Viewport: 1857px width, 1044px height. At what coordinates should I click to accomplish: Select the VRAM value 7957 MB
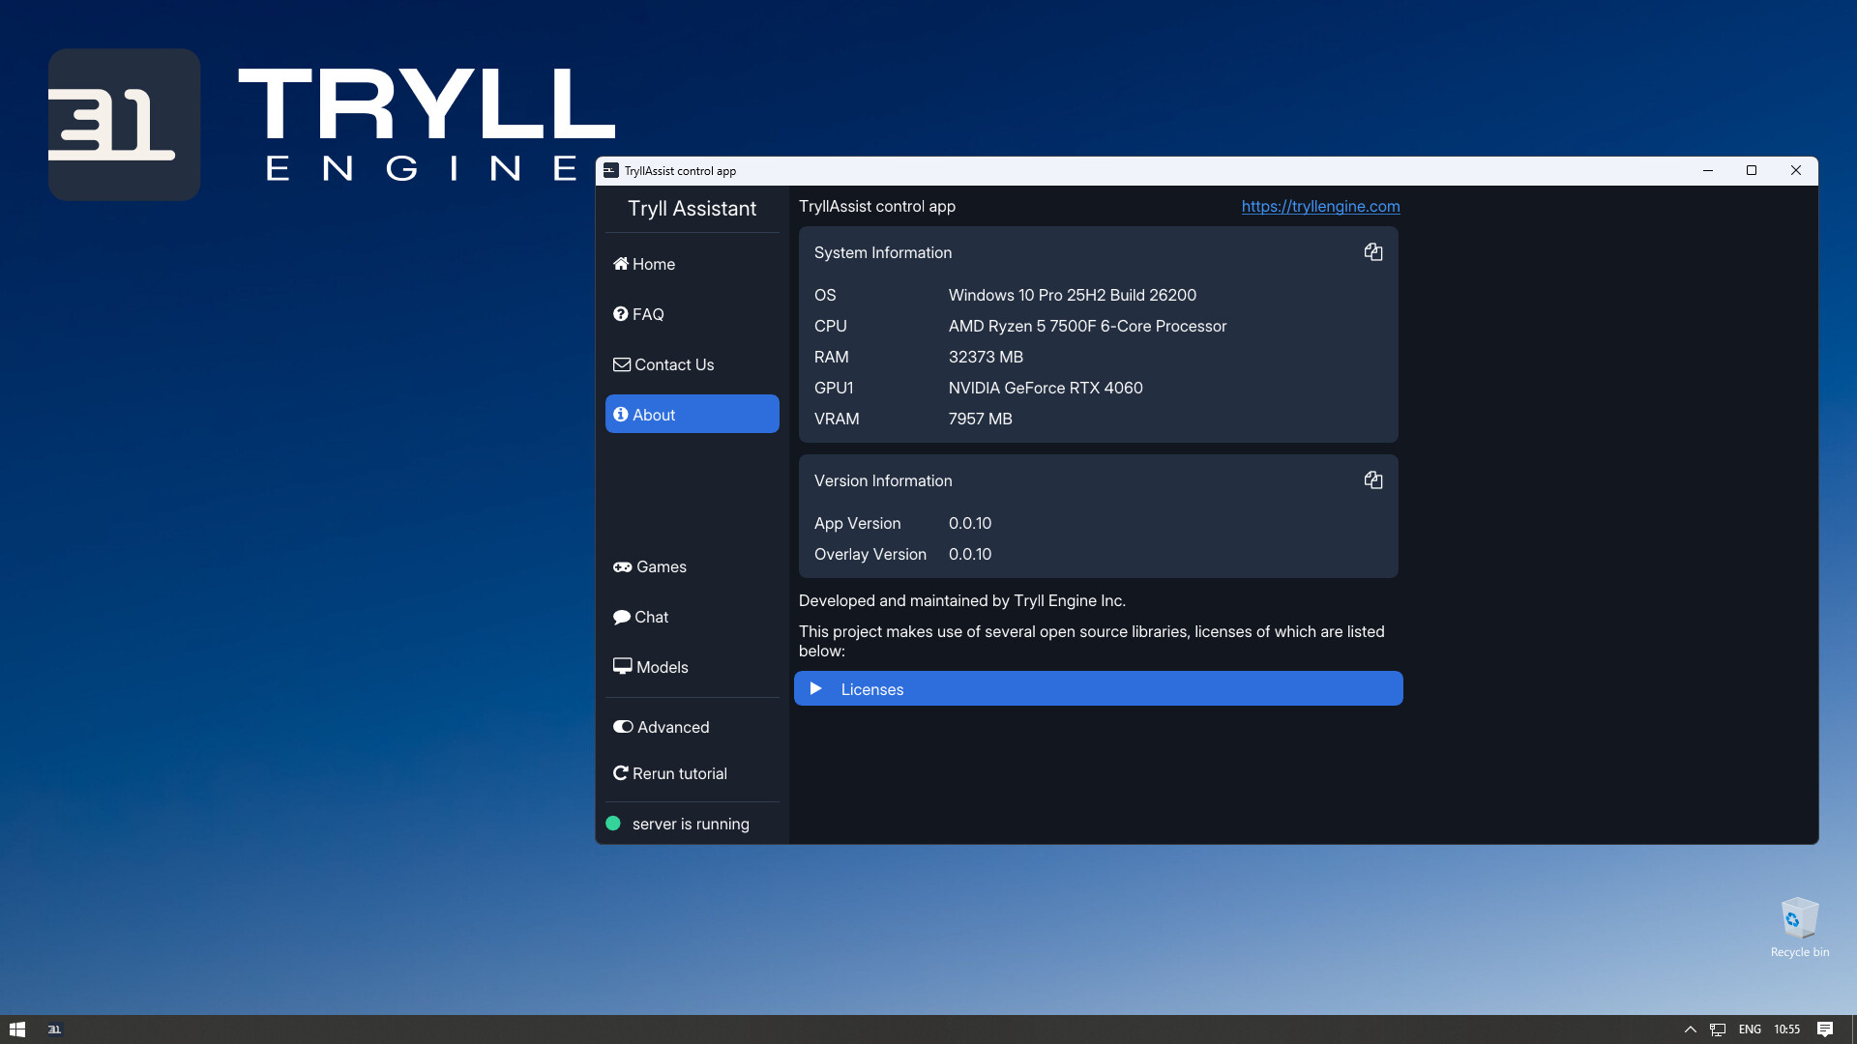click(980, 419)
